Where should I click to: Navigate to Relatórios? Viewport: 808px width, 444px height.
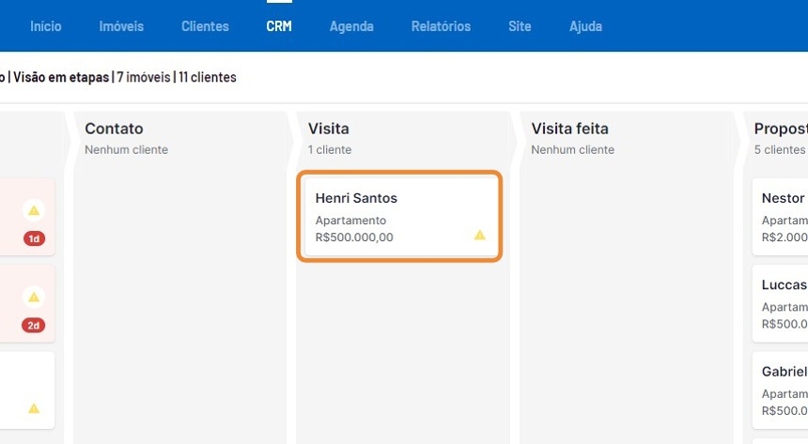tap(441, 26)
